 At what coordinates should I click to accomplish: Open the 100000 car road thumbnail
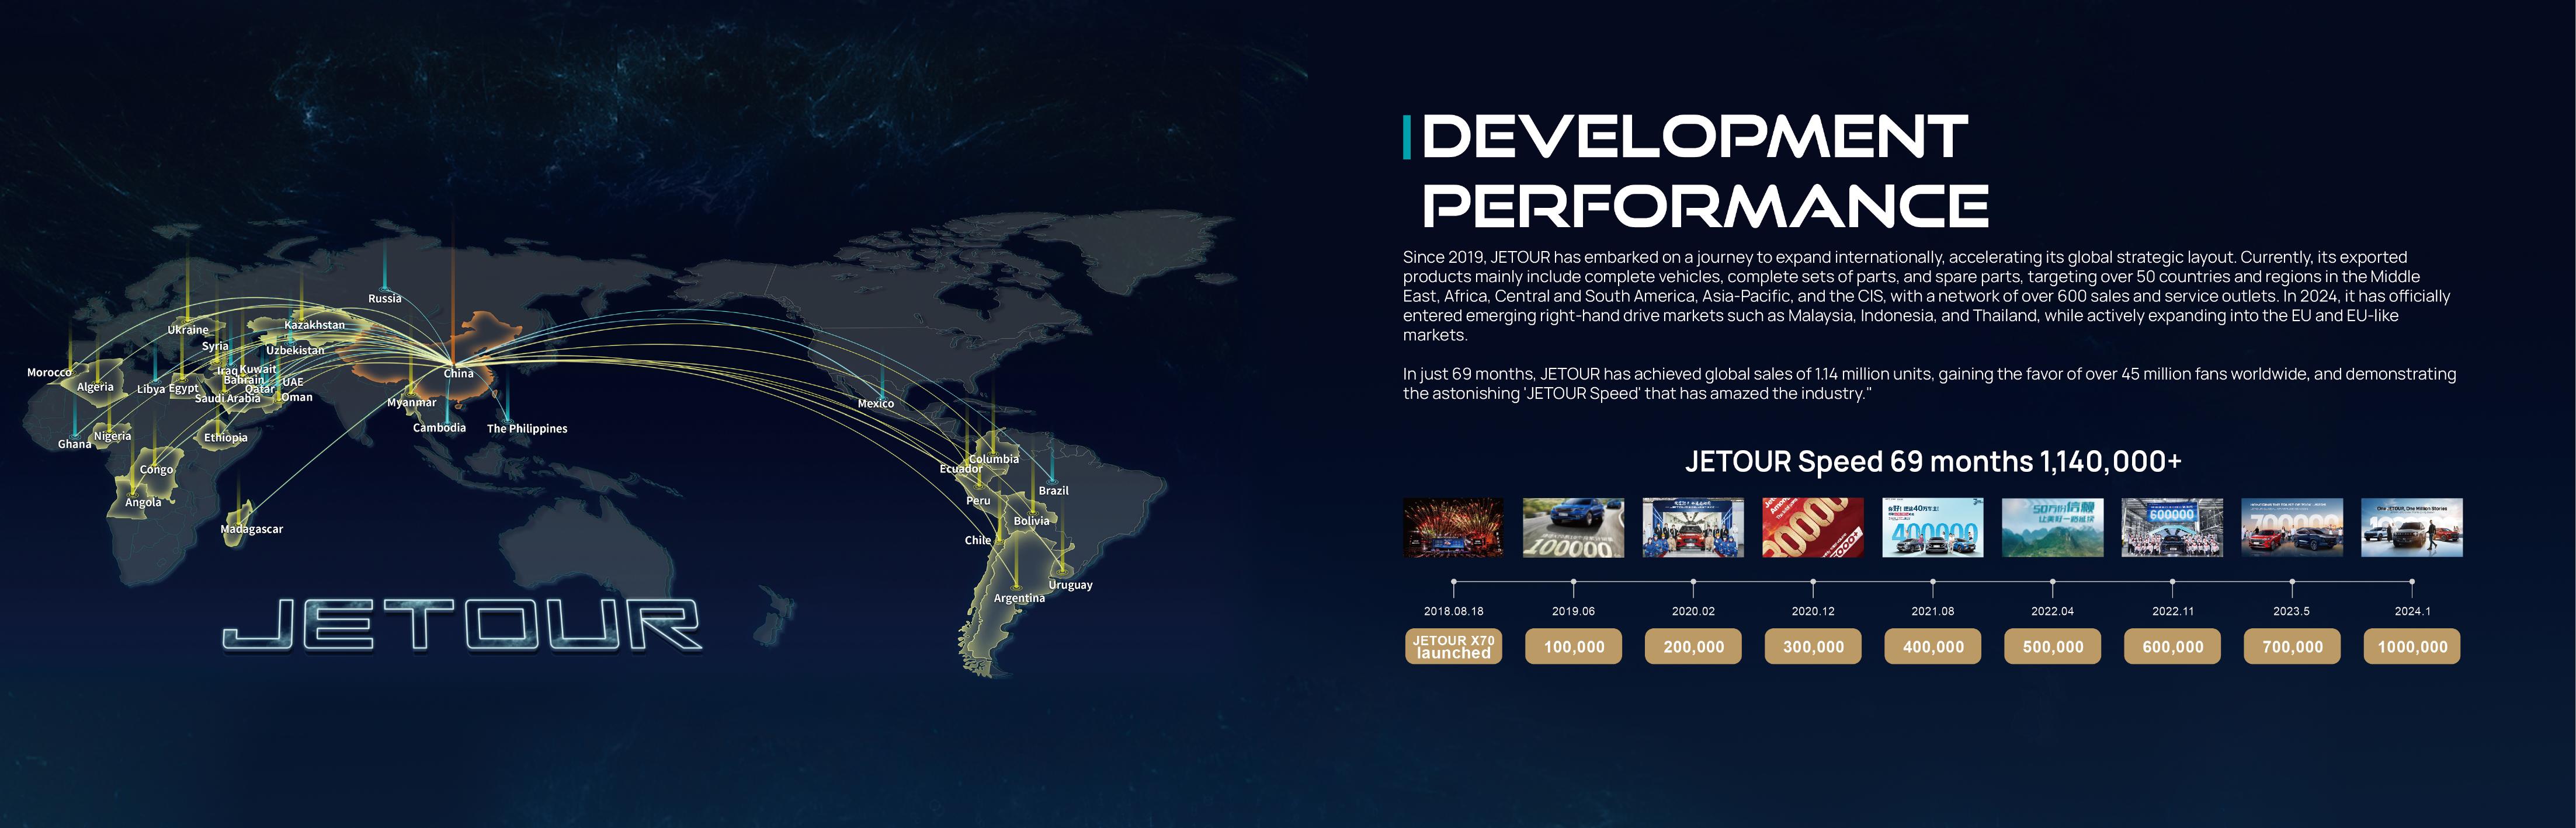click(x=1573, y=527)
